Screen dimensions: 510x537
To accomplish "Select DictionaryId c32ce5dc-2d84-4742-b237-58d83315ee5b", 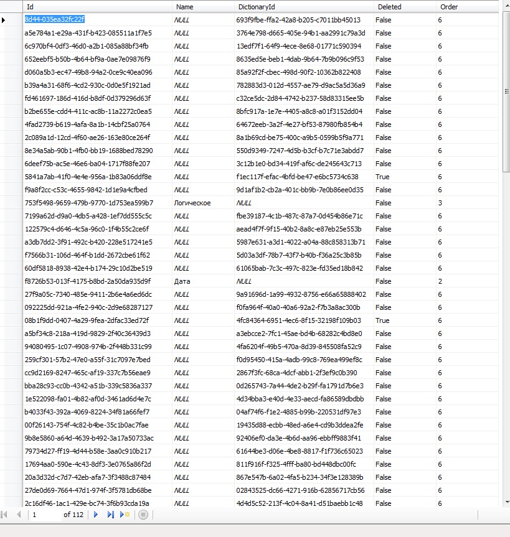I will tap(304, 98).
